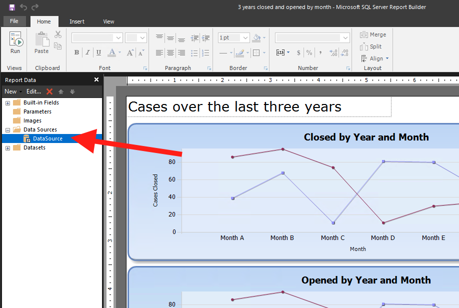The width and height of the screenshot is (459, 308).
Task: Click the Edit... button in Report Data
Action: (33, 91)
